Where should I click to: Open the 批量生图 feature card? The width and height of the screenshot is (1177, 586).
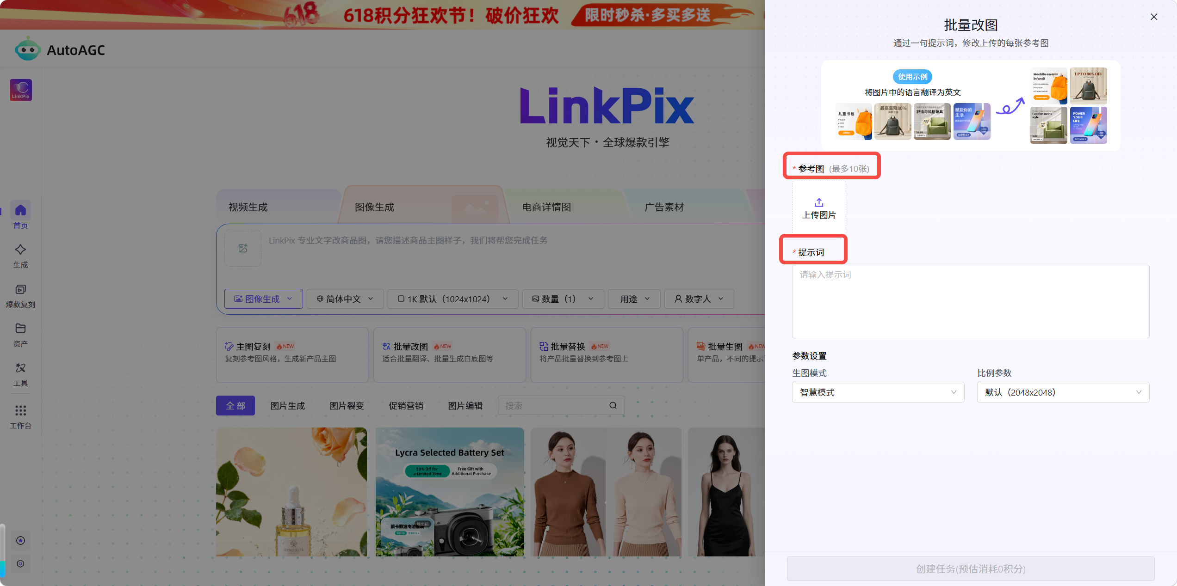726,355
